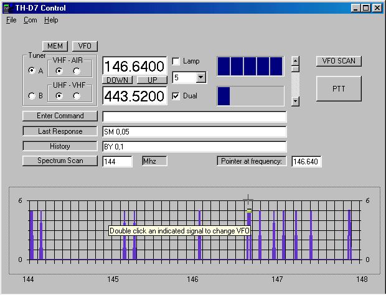Click the Enter Command button

[x=60, y=116]
